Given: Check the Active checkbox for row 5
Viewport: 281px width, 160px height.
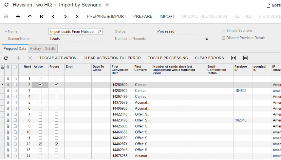Looking at the screenshot, I should point(40,103).
